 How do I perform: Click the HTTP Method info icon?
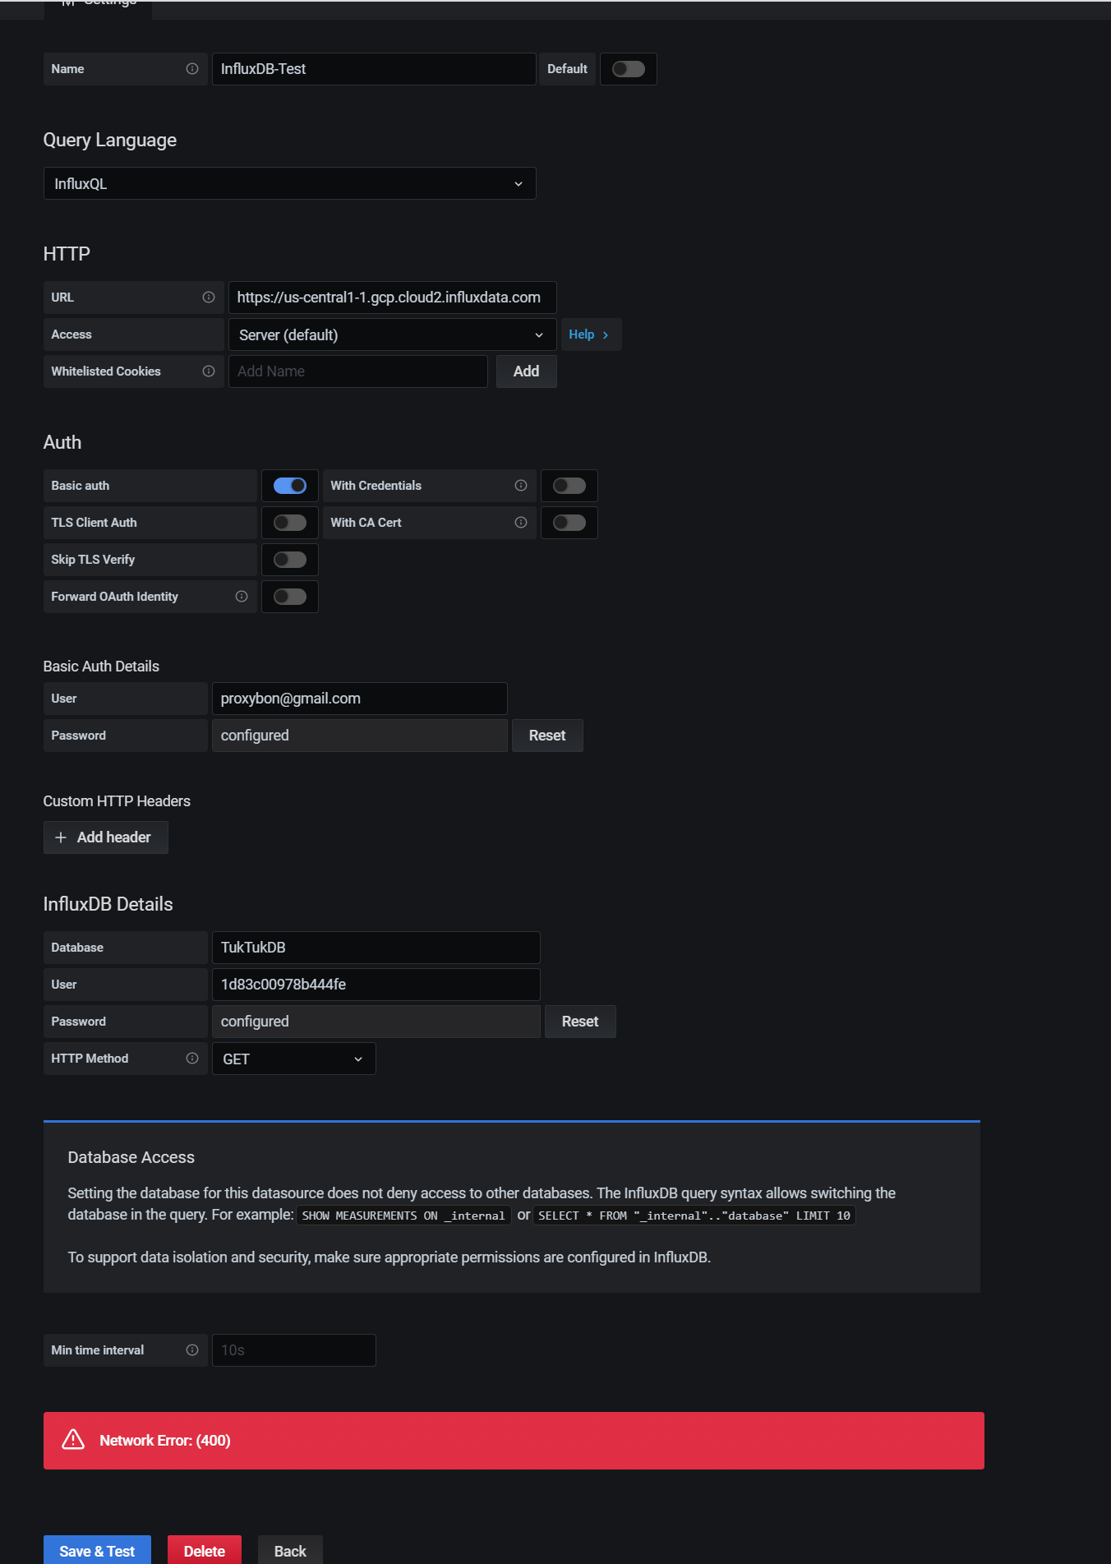(x=192, y=1059)
